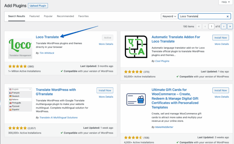Click the Upload Plugin button
The width and height of the screenshot is (234, 144).
click(x=38, y=6)
